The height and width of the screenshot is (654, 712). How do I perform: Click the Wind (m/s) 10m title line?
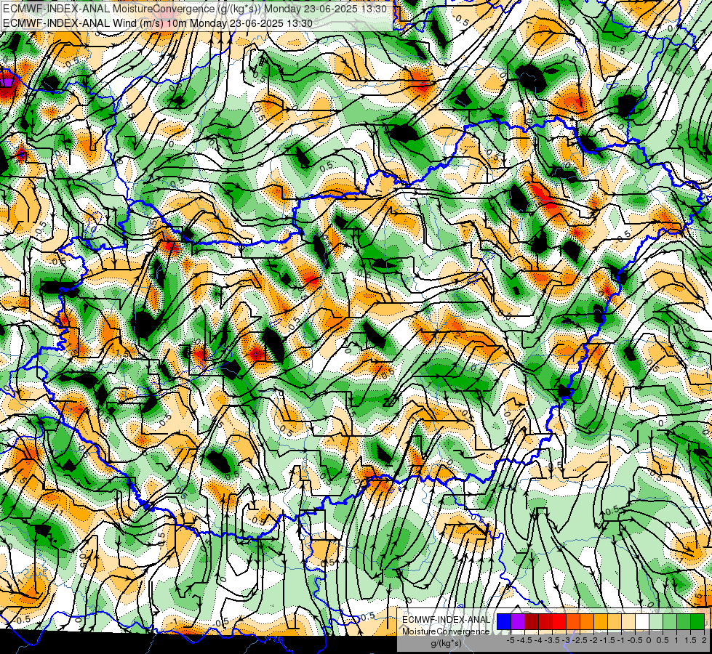[158, 23]
